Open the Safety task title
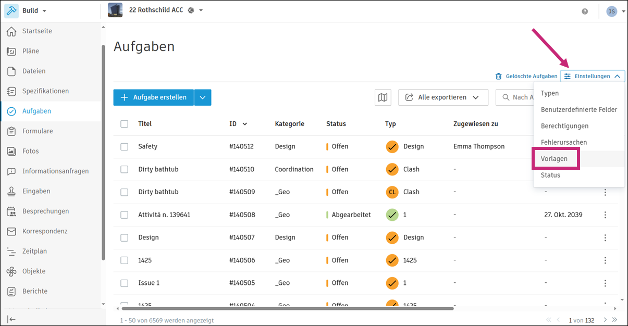 [147, 147]
